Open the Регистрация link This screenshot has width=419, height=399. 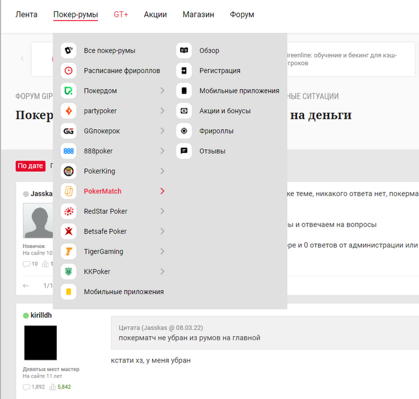point(220,71)
